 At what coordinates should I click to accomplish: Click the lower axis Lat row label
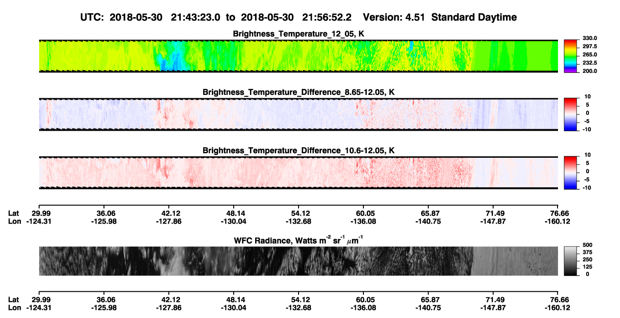click(14, 299)
